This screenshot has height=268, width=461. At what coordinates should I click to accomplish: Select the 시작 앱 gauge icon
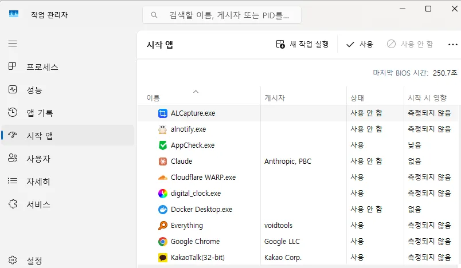click(x=13, y=135)
